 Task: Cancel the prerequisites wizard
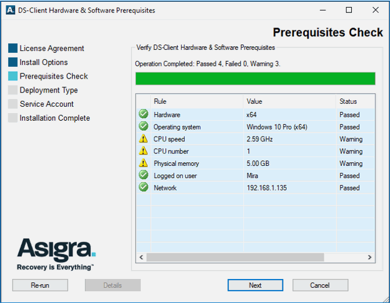click(x=320, y=285)
